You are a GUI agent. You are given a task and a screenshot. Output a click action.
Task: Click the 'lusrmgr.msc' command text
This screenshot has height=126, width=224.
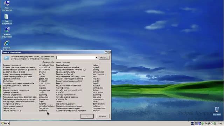tap(44, 99)
